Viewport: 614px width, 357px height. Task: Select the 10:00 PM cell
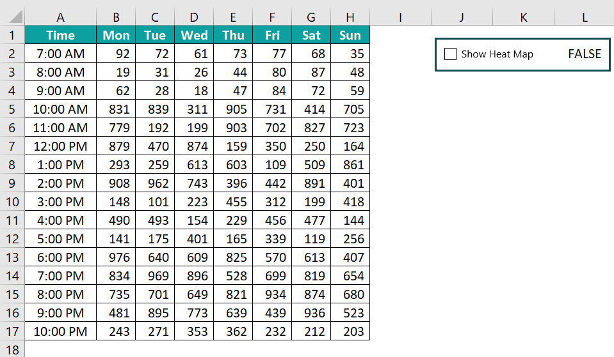(x=60, y=331)
